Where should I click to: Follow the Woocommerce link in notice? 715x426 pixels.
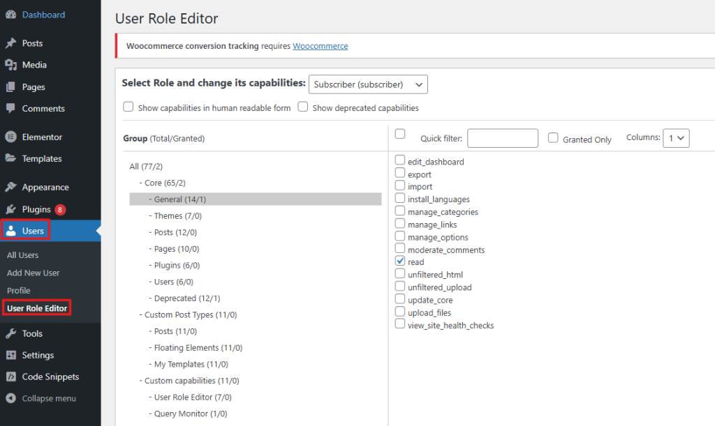tap(320, 46)
